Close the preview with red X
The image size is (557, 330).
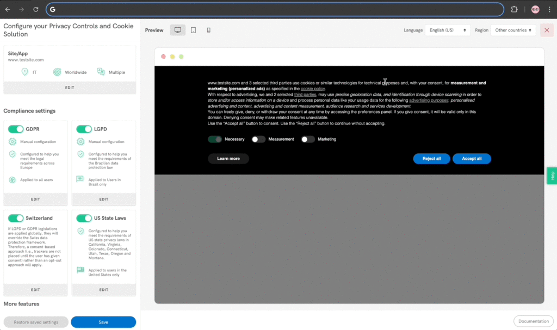(x=547, y=30)
